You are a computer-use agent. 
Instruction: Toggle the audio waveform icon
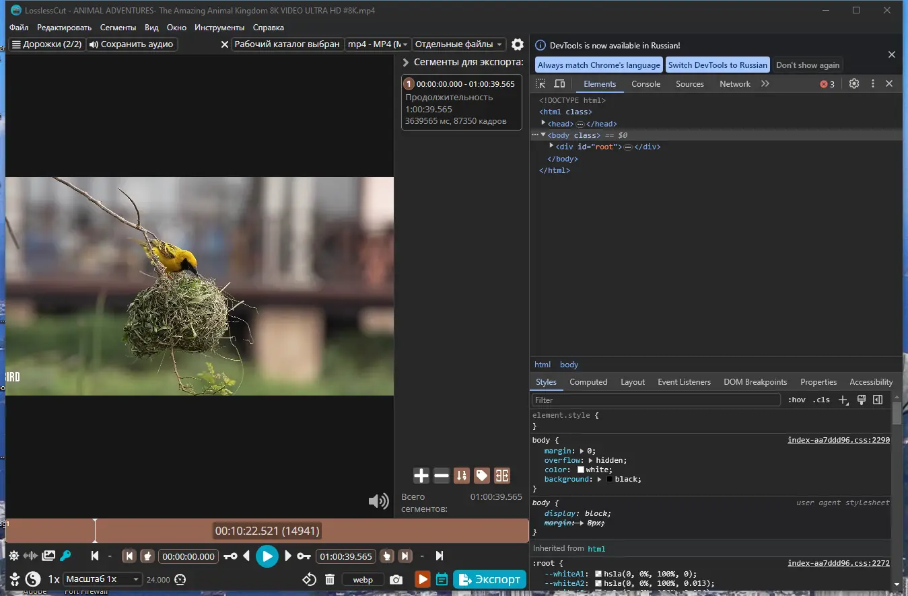(31, 556)
